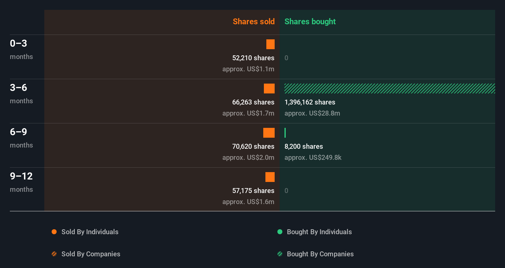Click the striped green bought bar for 3–6 months
The width and height of the screenshot is (505, 268).
click(x=390, y=89)
